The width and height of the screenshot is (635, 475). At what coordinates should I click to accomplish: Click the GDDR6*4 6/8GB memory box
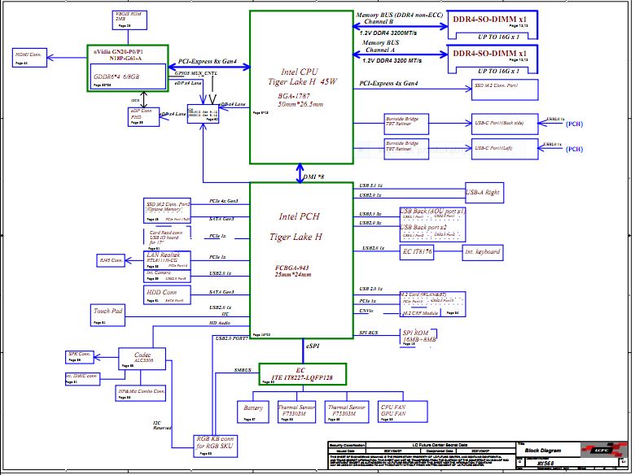128,76
